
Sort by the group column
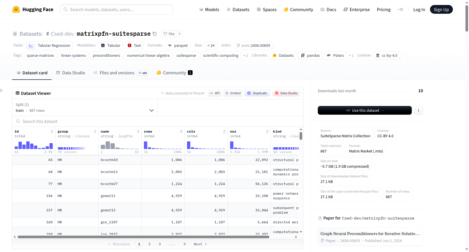95,131
